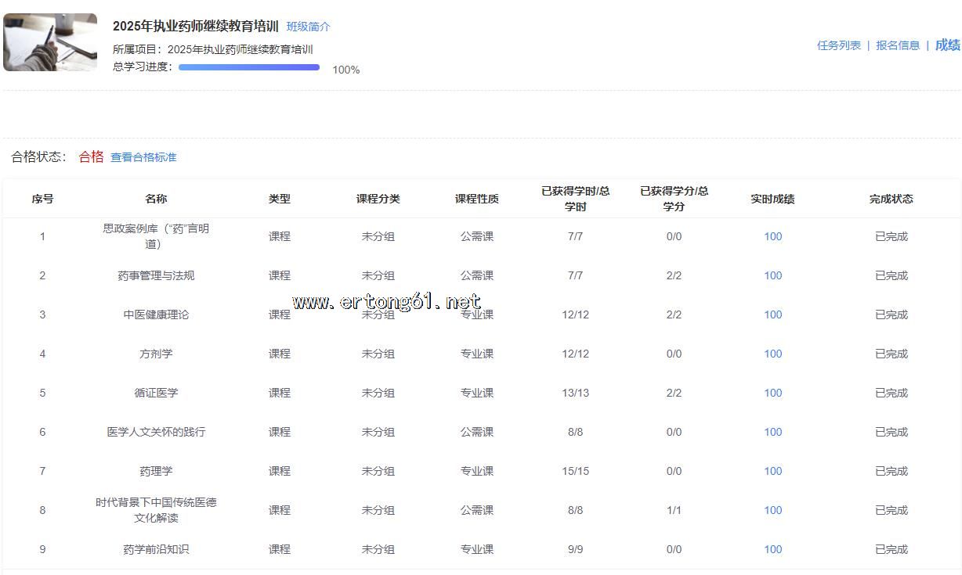Click the 实时成绩 column header
This screenshot has height=575, width=962.
(x=772, y=199)
